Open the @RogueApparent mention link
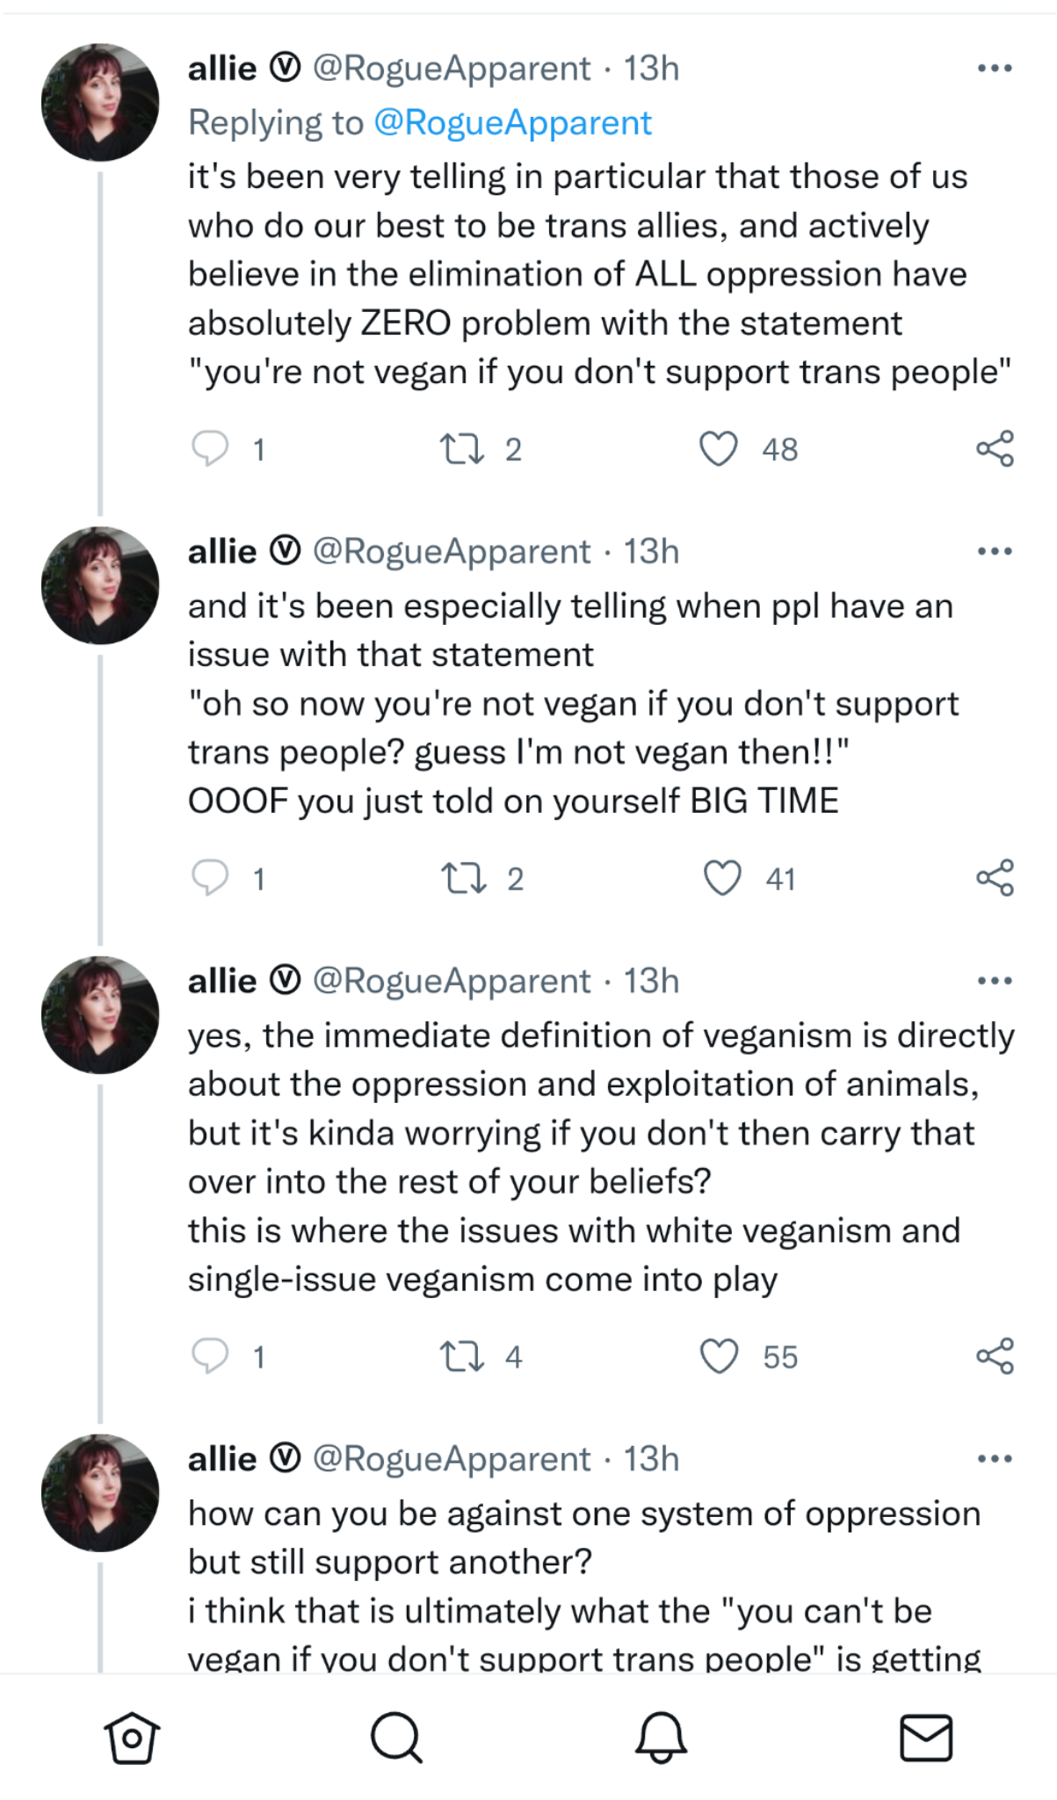This screenshot has width=1057, height=1800. point(512,122)
